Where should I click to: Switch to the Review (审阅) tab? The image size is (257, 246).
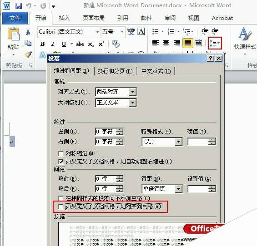click(170, 18)
